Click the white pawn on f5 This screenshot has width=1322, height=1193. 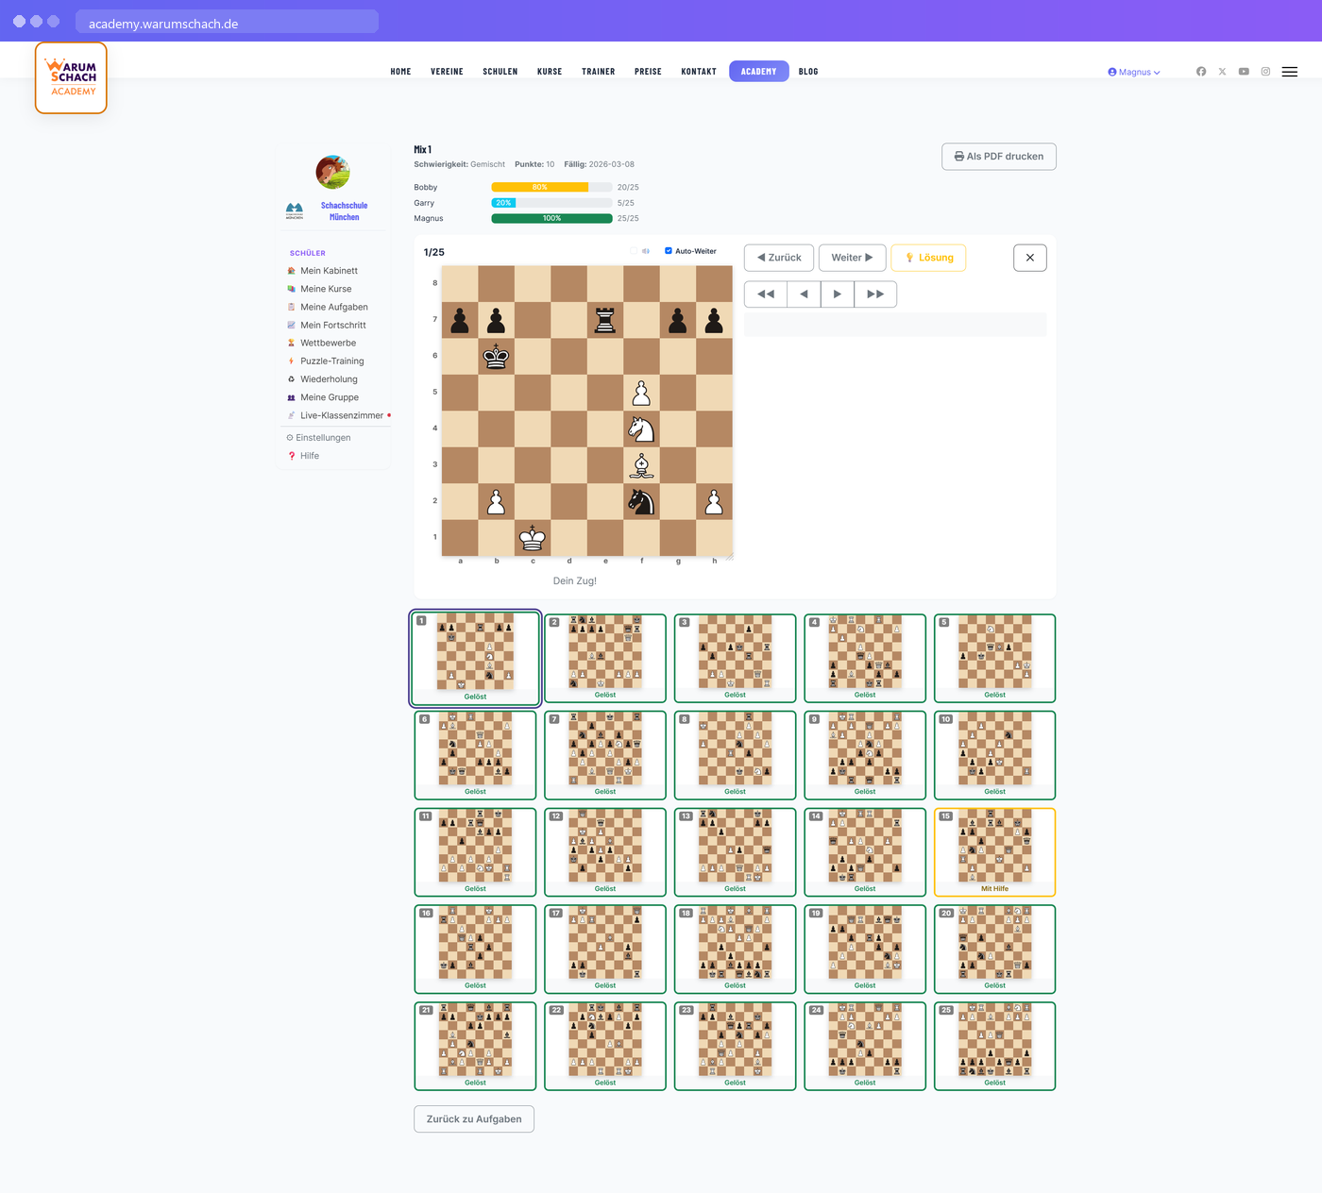[x=641, y=393]
